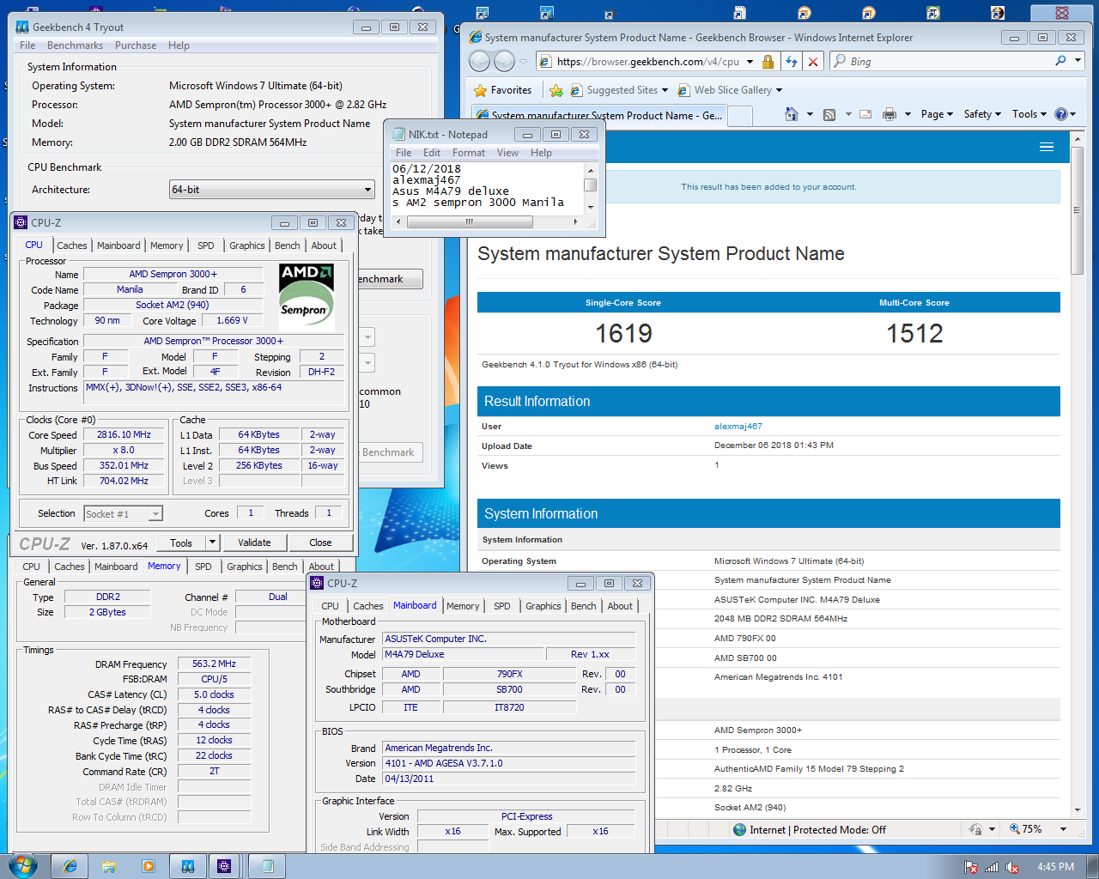Click Notepad horizontal scrollbar
The image size is (1099, 879).
[470, 221]
